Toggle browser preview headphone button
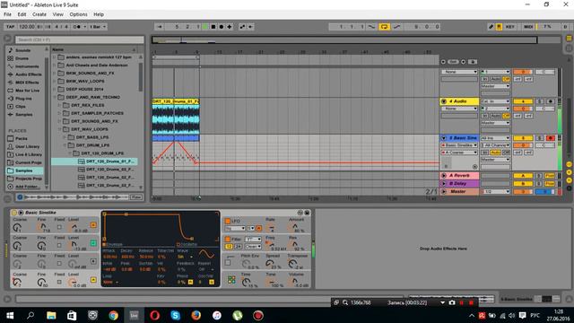The image size is (574, 323). click(20, 197)
